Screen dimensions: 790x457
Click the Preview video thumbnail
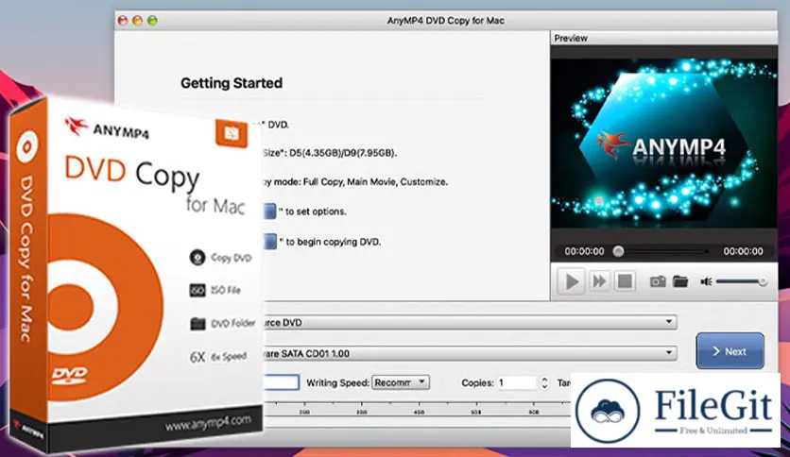663,144
